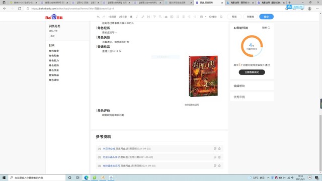
Task: Redo the edit in editor toolbar
Action: (x=104, y=17)
